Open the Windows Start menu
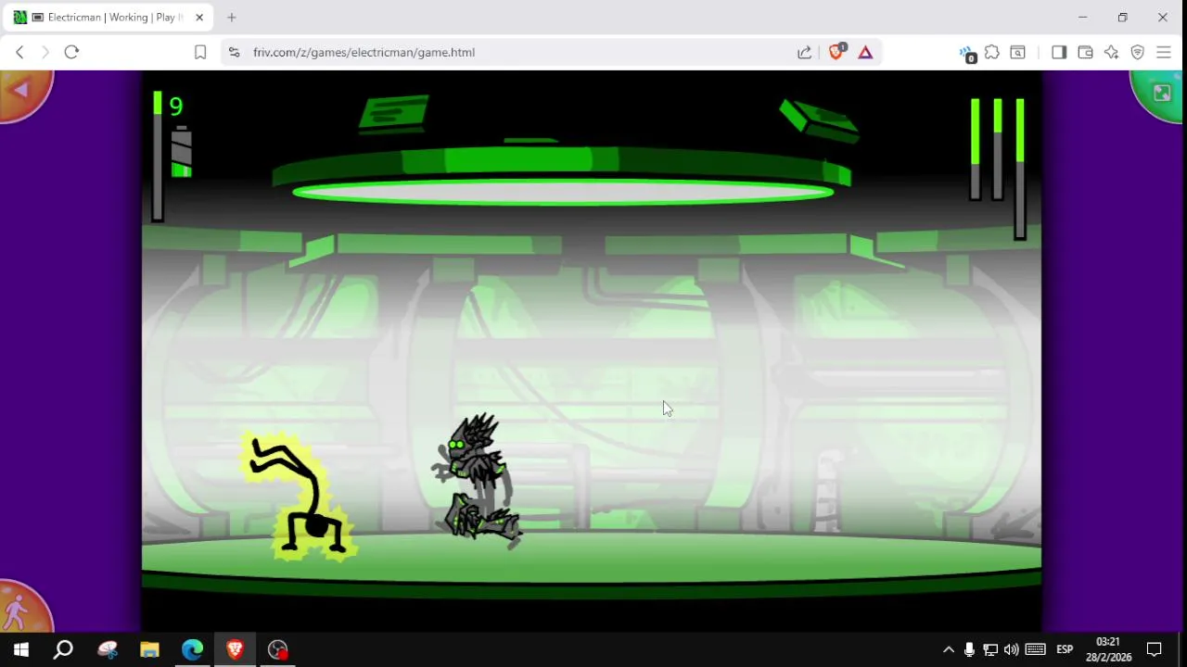This screenshot has width=1187, height=667. pos(20,649)
